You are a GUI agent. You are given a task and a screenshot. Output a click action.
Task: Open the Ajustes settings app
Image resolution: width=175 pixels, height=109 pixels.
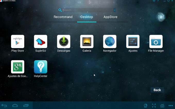pyautogui.click(x=133, y=41)
